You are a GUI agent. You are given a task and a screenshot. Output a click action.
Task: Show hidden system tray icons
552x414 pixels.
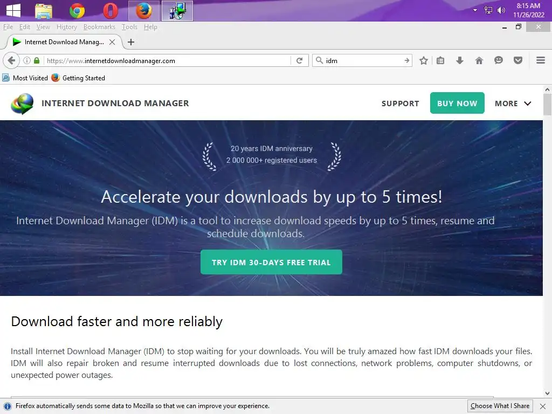(x=475, y=10)
